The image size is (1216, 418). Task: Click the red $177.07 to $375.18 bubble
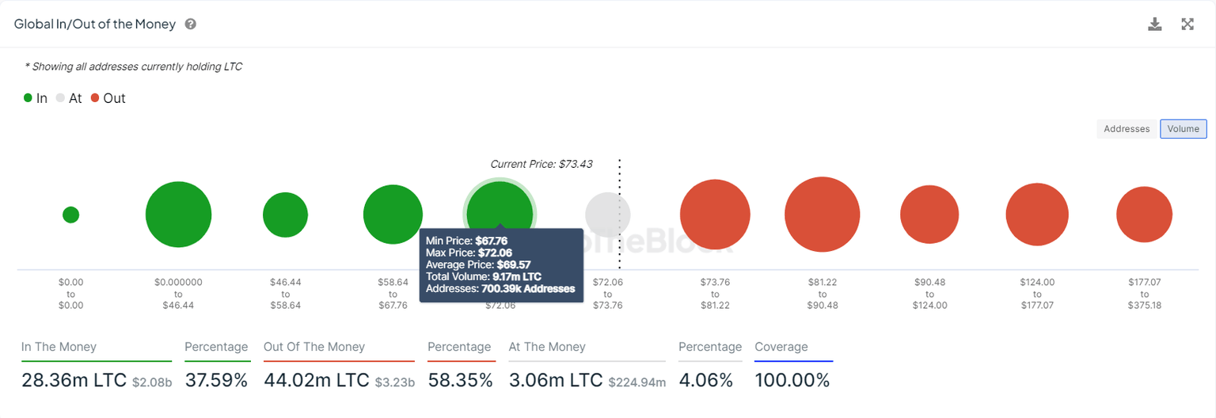[1144, 215]
